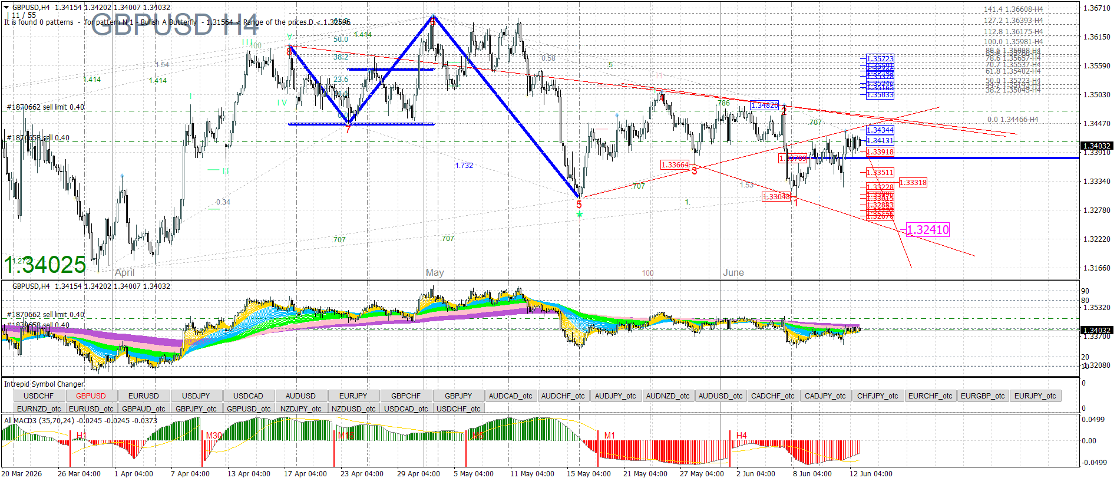Load GBPJPY_otc symbol button
Image resolution: width=1117 pixels, height=481 pixels.
[196, 408]
